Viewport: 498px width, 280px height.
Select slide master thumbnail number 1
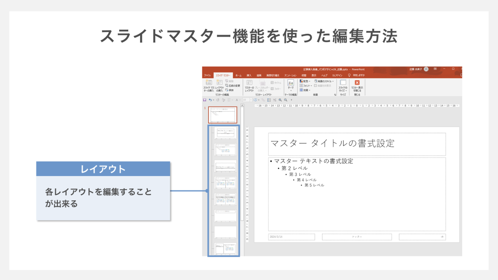(x=223, y=115)
